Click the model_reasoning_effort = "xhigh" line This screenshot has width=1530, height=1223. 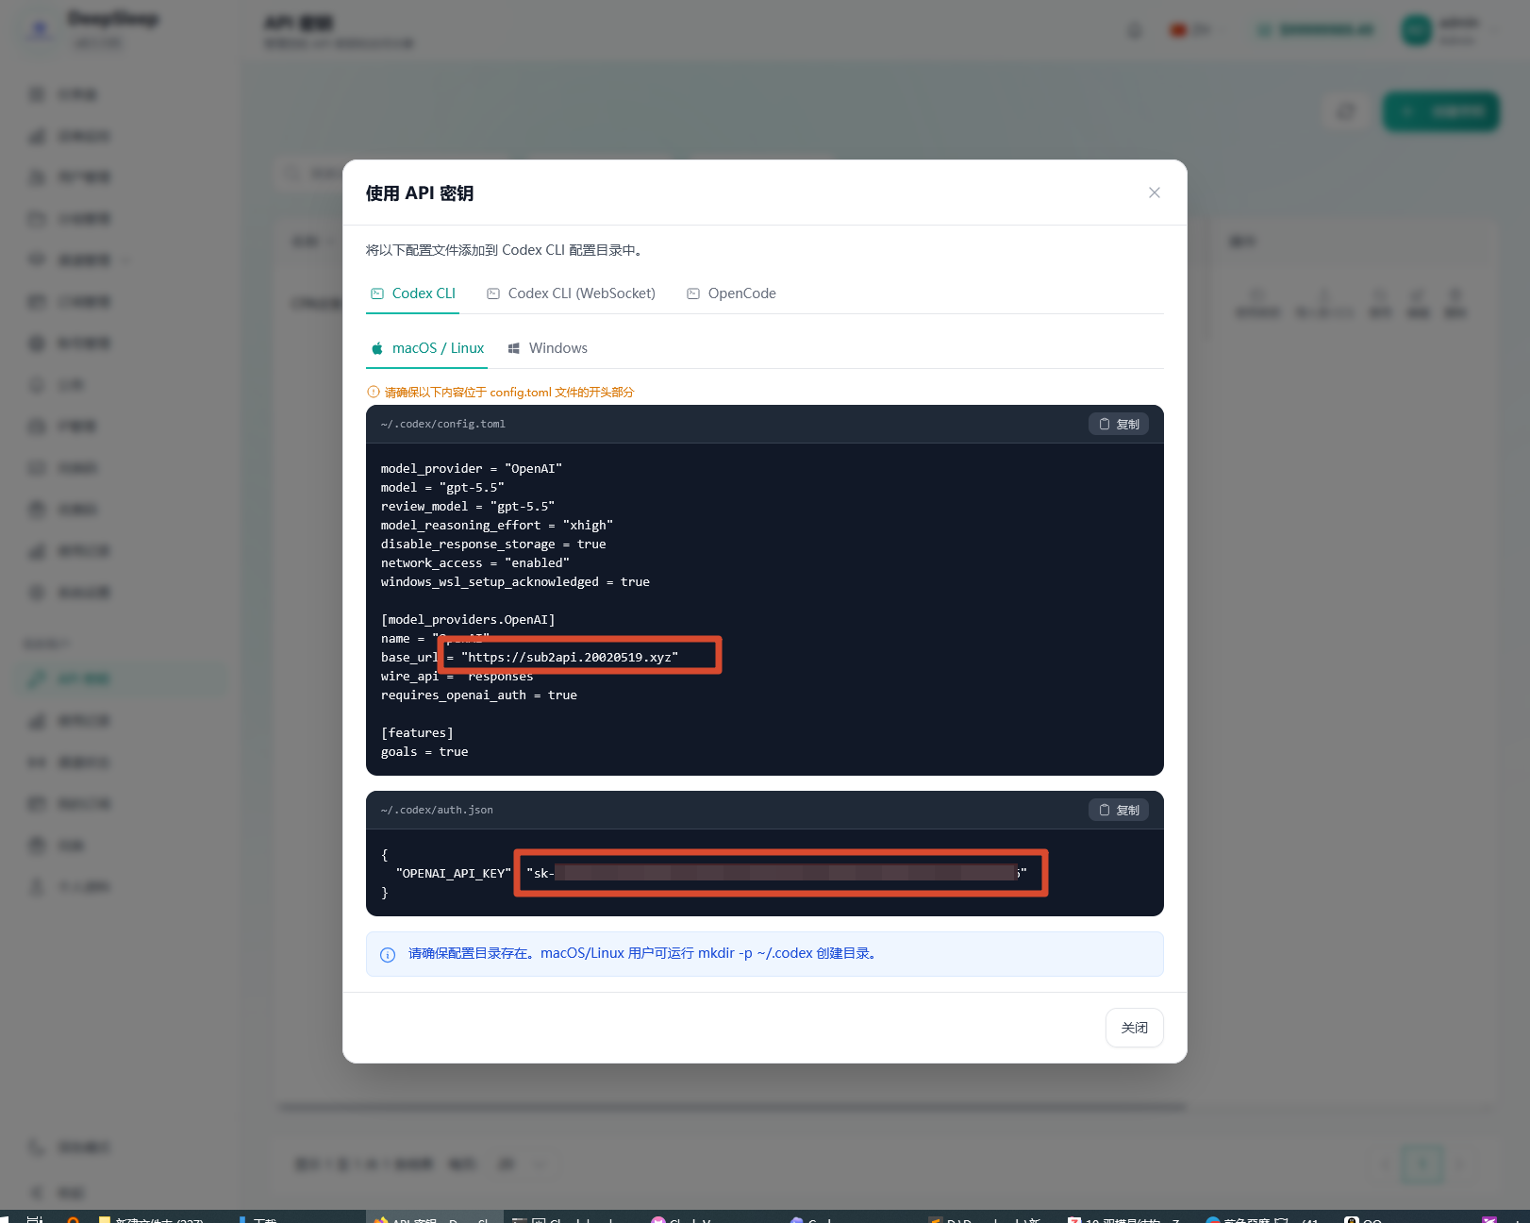497,525
